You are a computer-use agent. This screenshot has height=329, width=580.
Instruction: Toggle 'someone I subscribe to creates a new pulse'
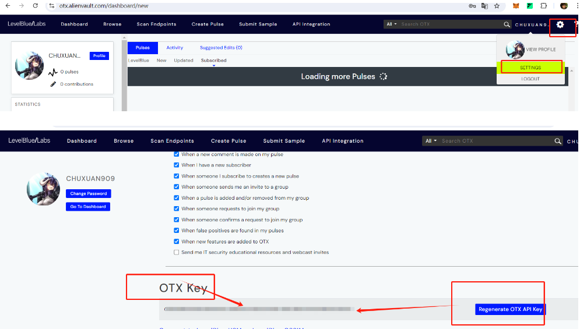pyautogui.click(x=177, y=176)
